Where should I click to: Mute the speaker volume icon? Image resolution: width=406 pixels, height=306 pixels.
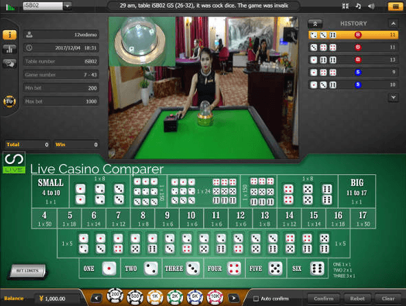point(371,6)
